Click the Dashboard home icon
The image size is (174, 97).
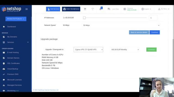pos(4,27)
